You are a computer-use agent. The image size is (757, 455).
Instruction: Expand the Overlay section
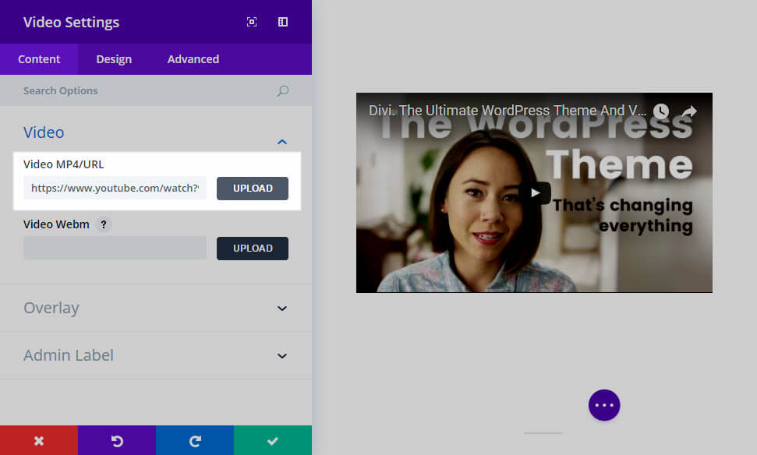point(156,308)
